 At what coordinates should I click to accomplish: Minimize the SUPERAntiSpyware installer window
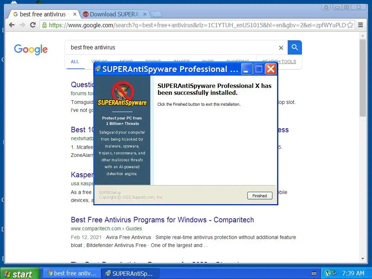point(247,69)
